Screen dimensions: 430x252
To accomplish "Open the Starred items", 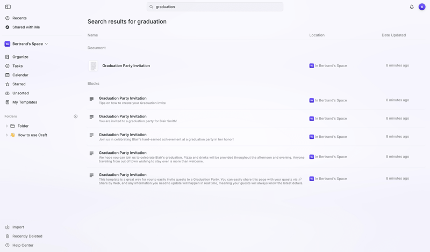I will (19, 84).
